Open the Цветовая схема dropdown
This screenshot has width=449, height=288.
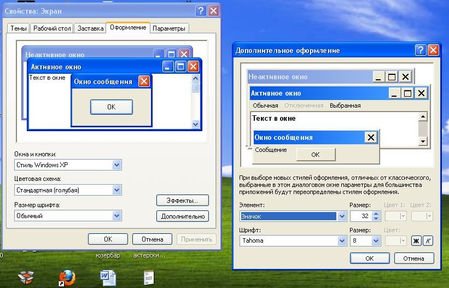[x=68, y=190]
